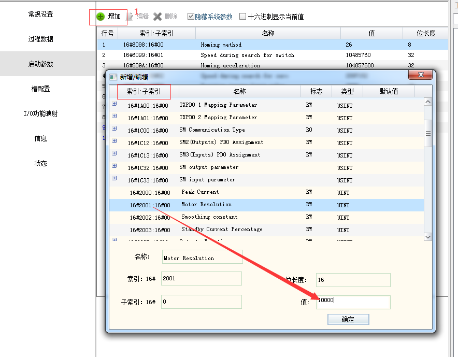Viewport: 458px width, 357px height.
Task: Select the Standby Current Percentage row
Action: coord(266,230)
